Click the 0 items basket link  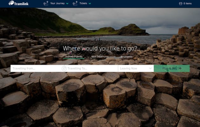pyautogui.click(x=188, y=3)
